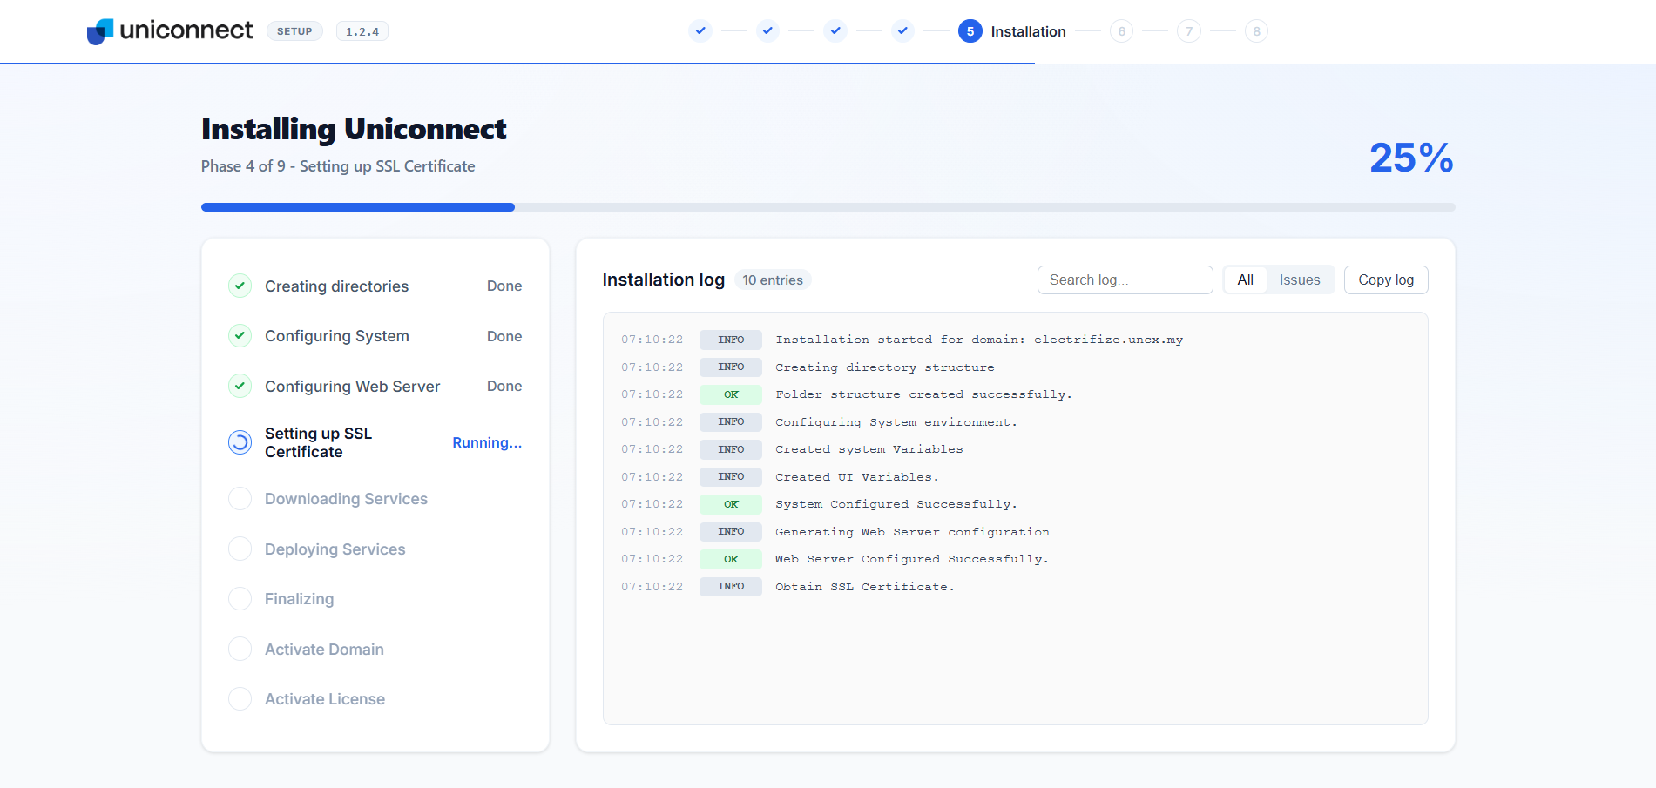Viewport: 1656px width, 788px height.
Task: Switch log filter to Issues
Action: [x=1300, y=280]
